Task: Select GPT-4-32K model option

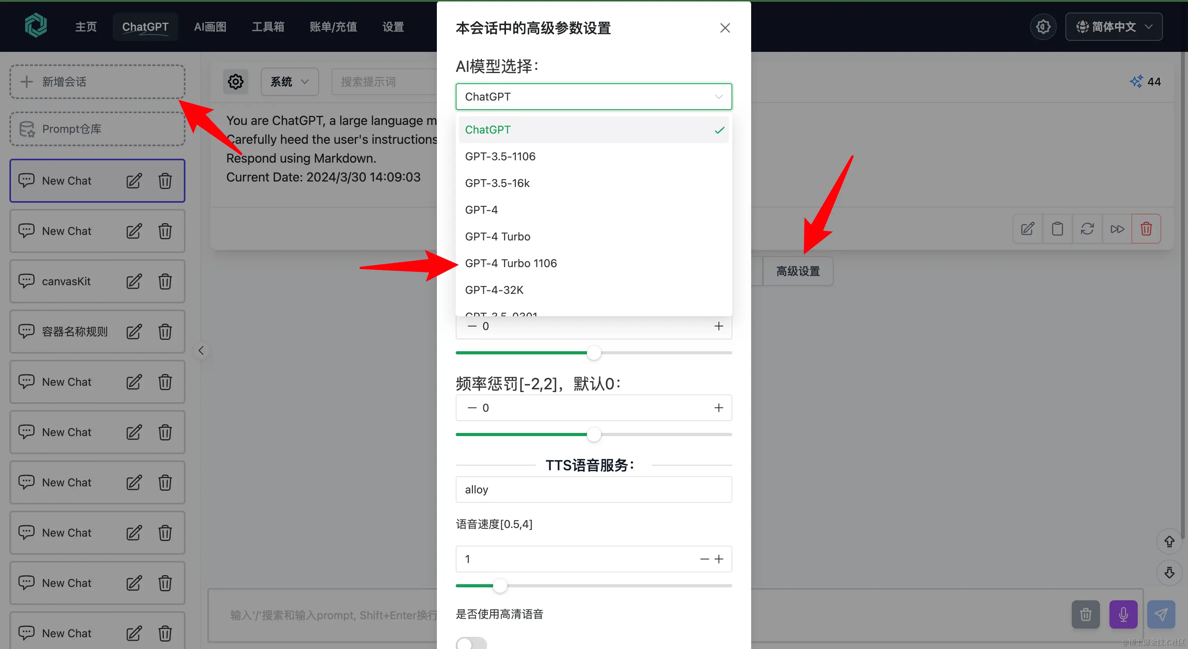Action: click(x=594, y=290)
